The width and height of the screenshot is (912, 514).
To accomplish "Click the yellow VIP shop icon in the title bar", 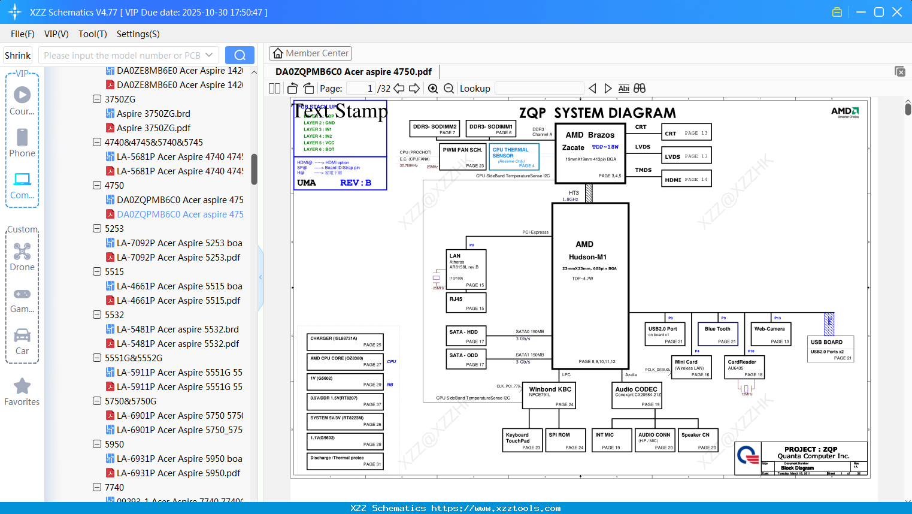I will coord(837,12).
